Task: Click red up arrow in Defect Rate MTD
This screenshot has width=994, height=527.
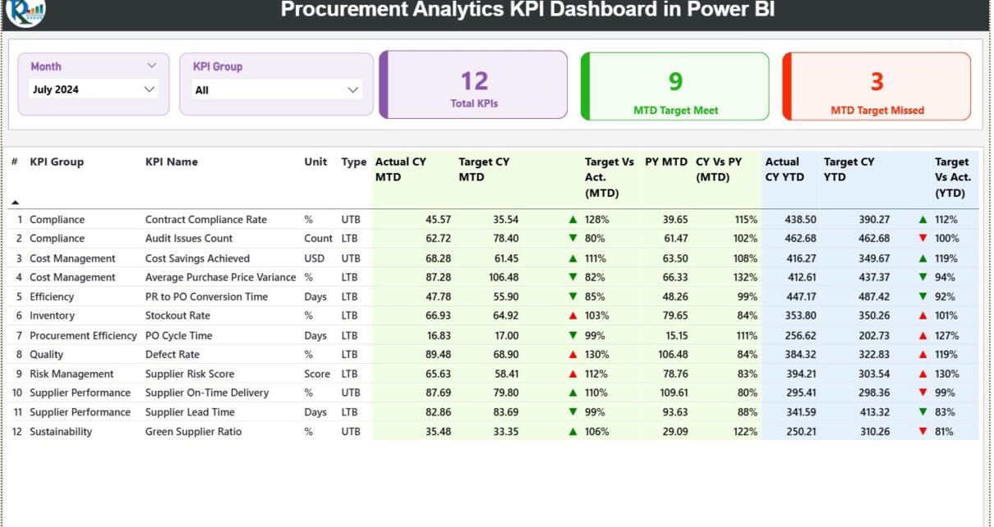Action: click(x=573, y=355)
